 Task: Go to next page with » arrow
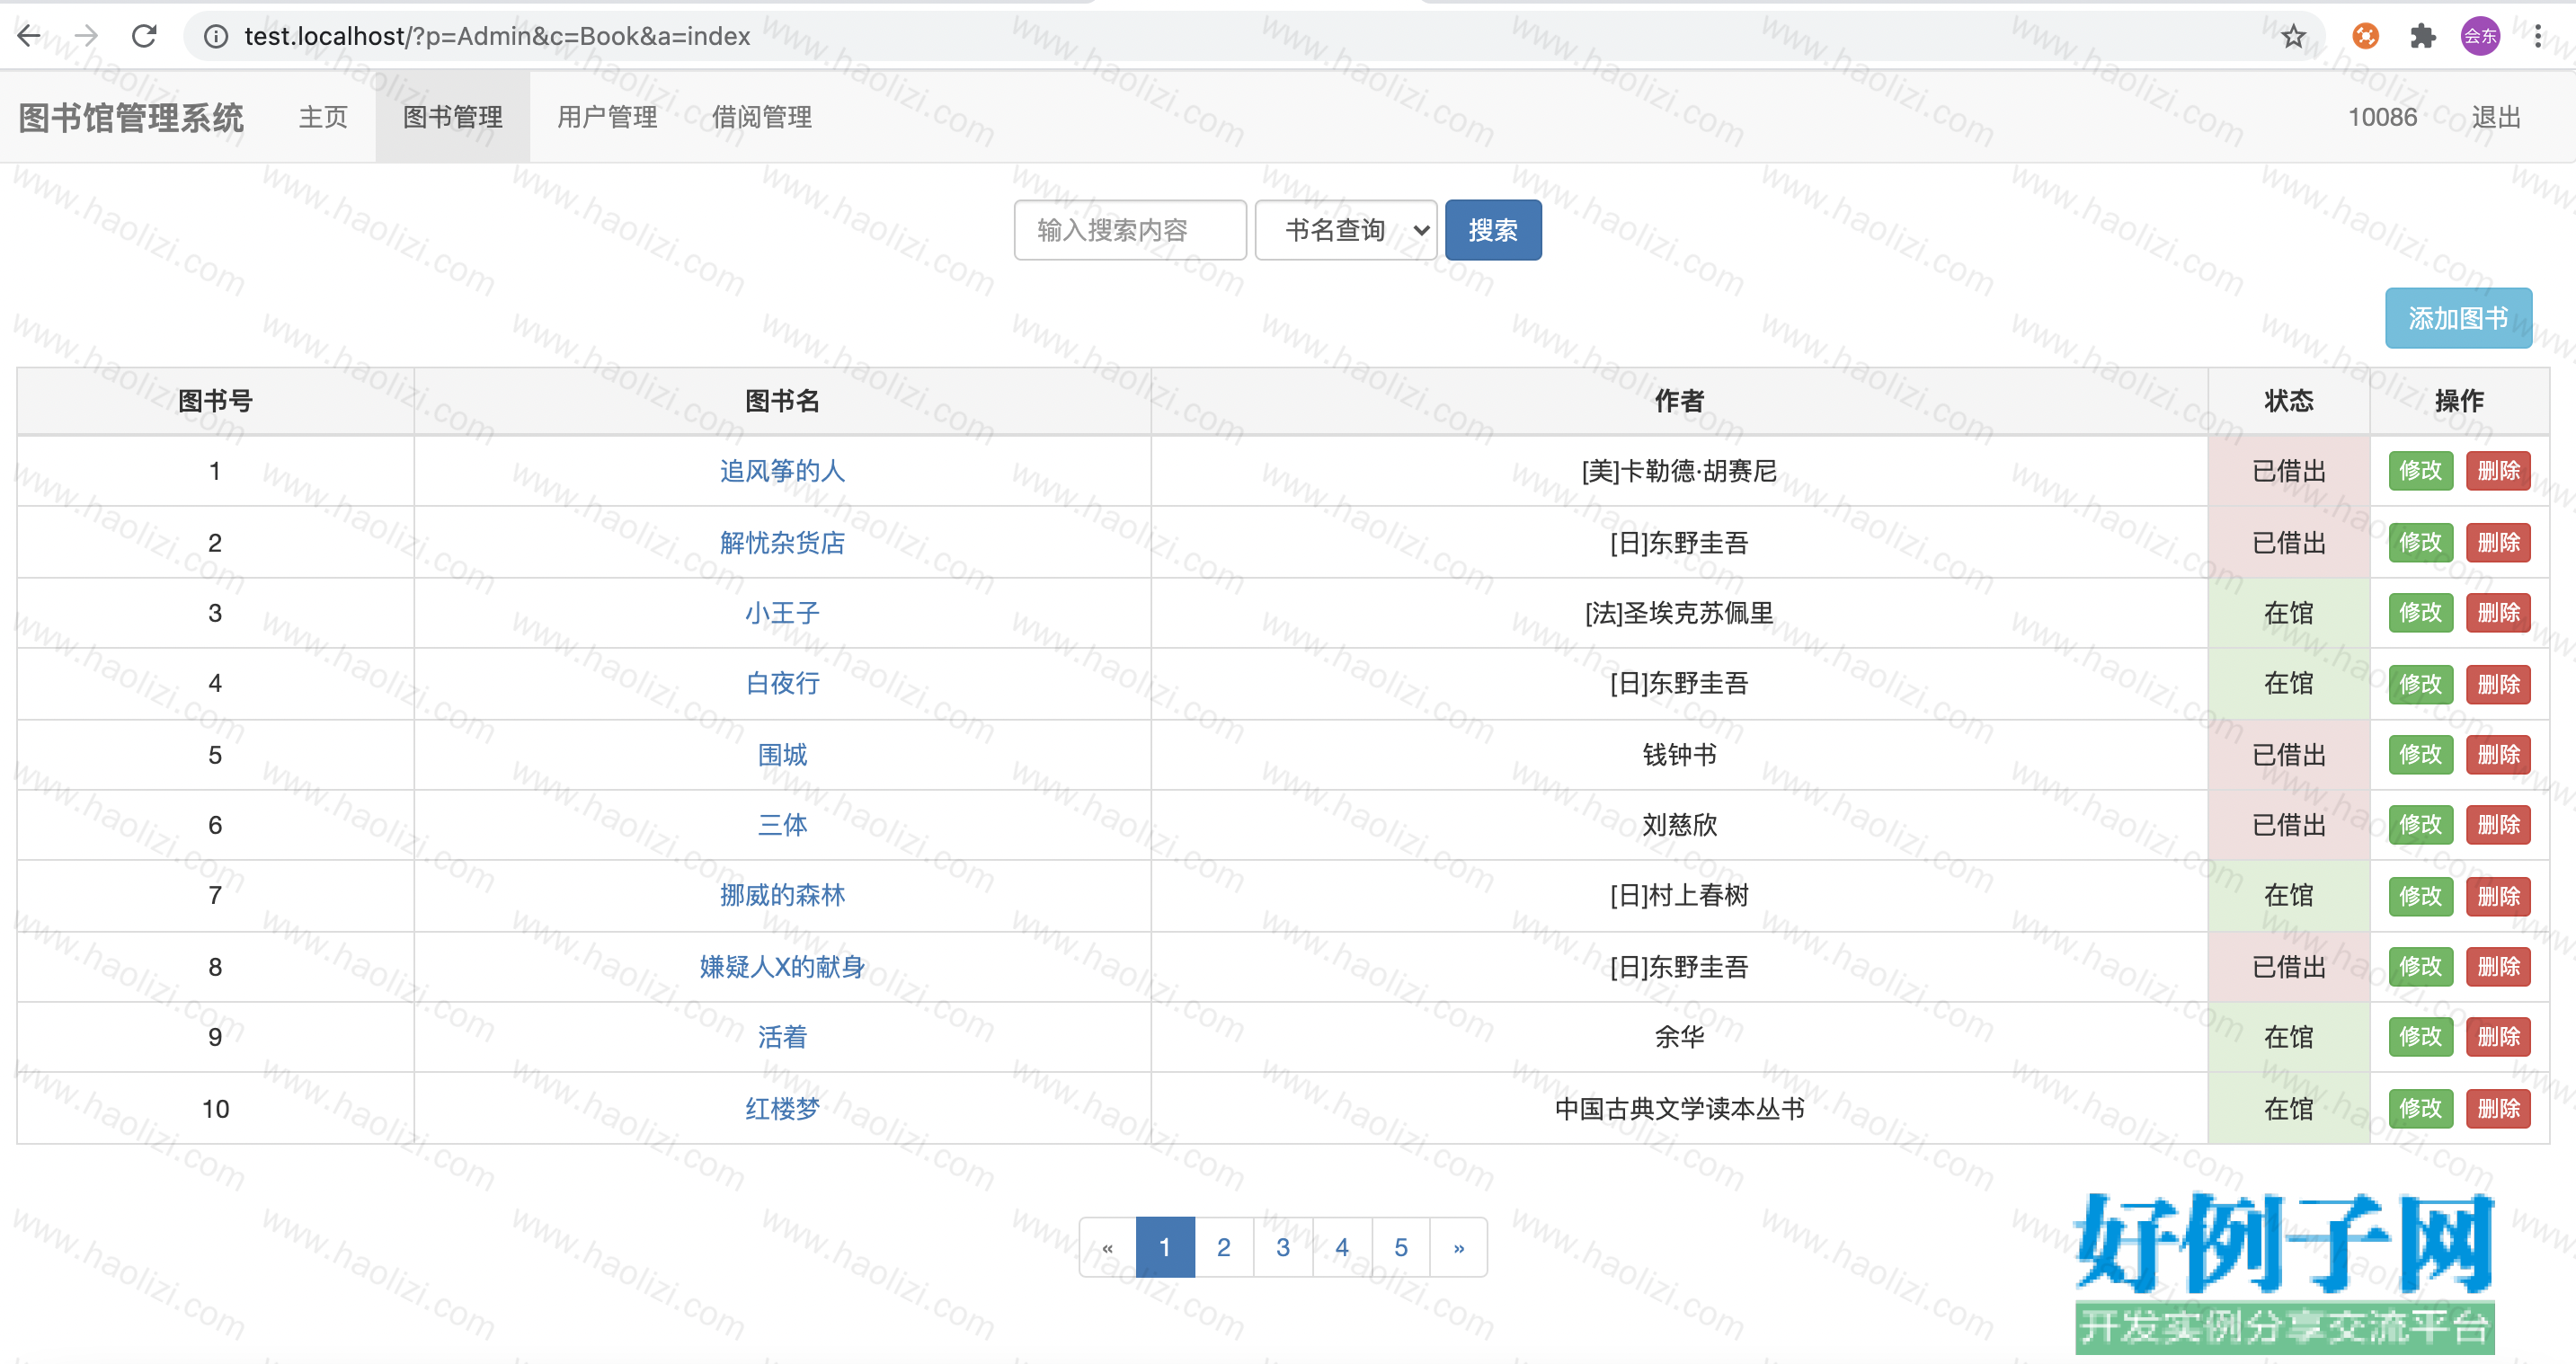[1459, 1247]
